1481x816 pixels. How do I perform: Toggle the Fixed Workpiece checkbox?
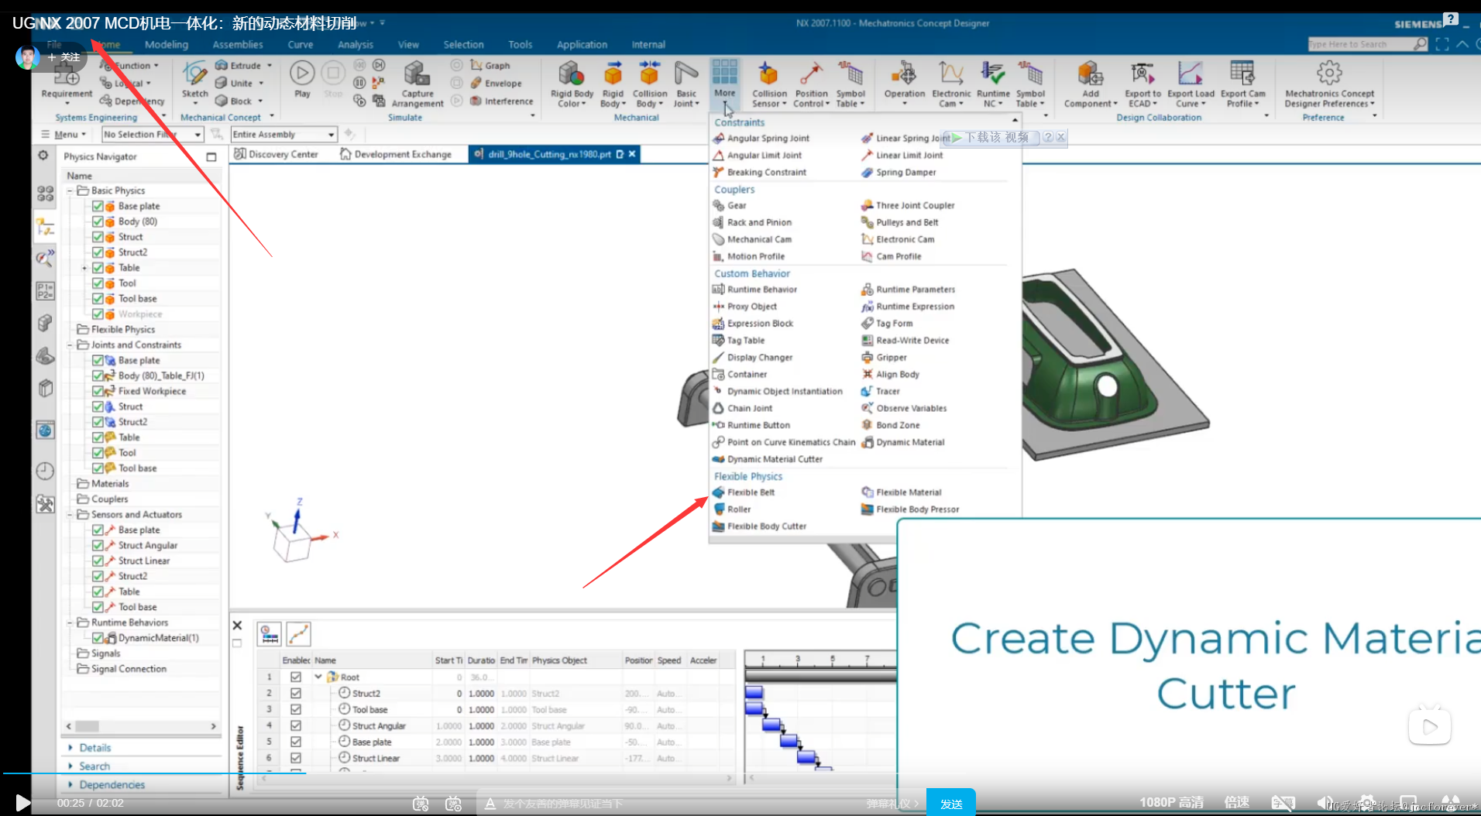coord(98,391)
